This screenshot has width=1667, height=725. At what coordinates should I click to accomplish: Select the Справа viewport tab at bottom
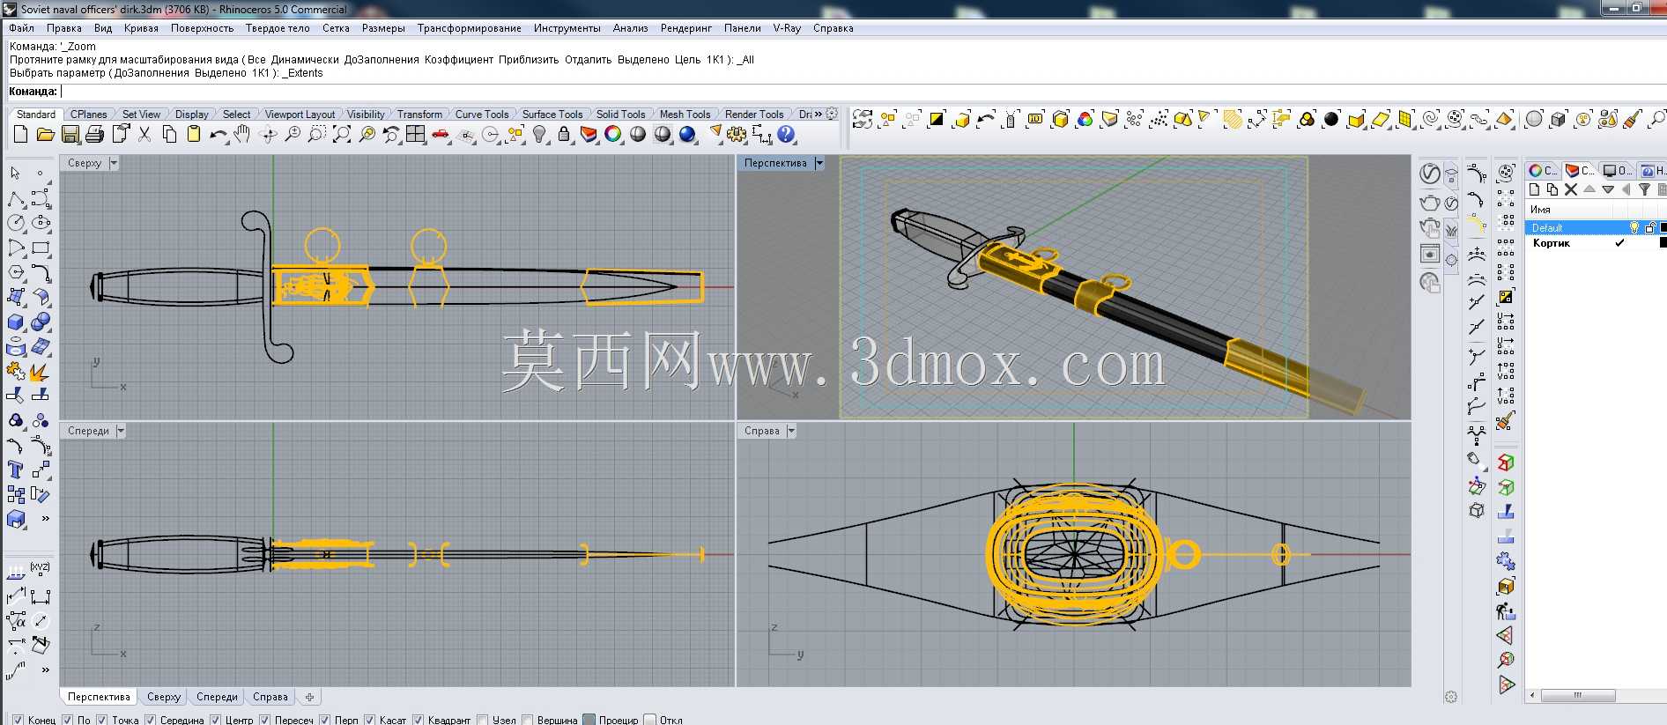point(270,697)
